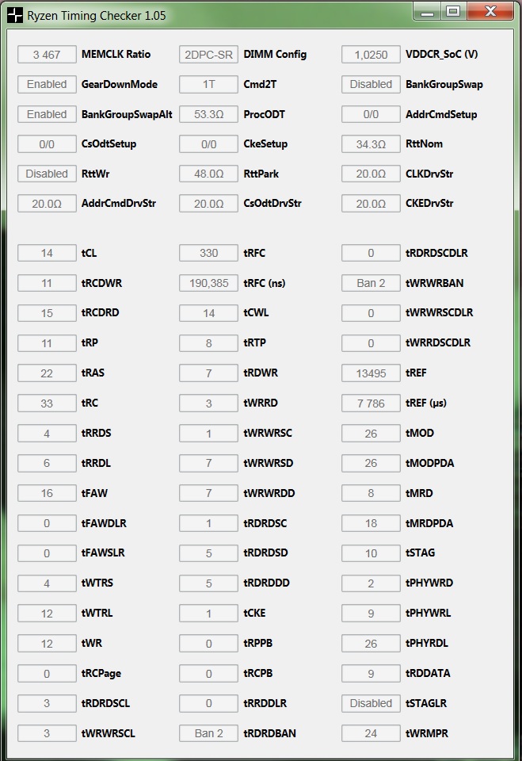The height and width of the screenshot is (761, 522).
Task: Click the tWRWRDD value field
Action: point(208,494)
